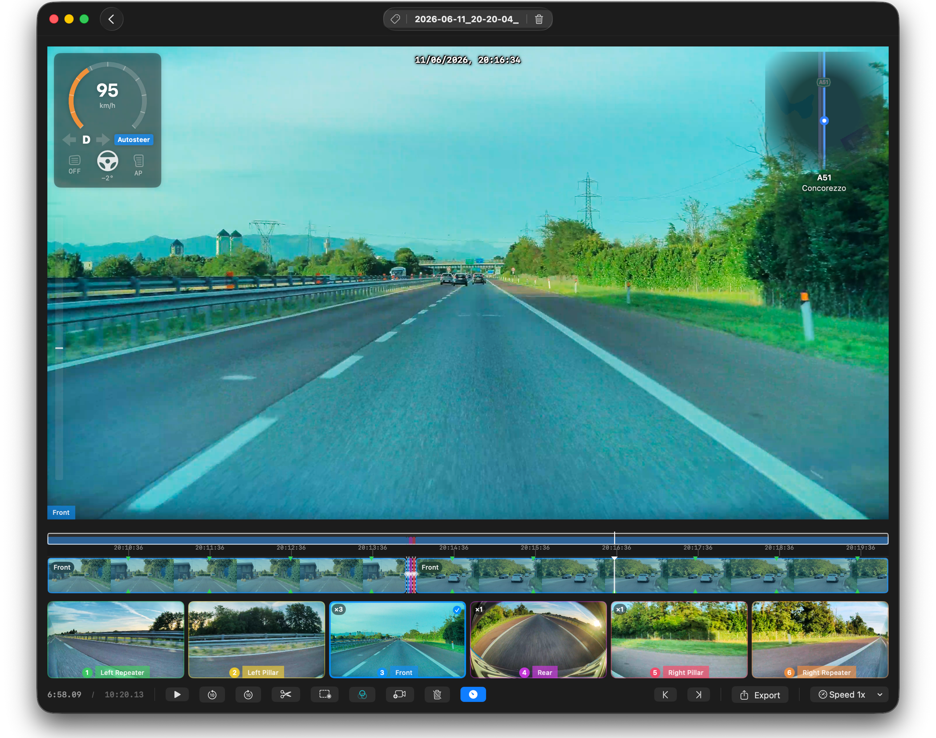Click the camera angle icon
936x738 pixels.
[x=399, y=694]
